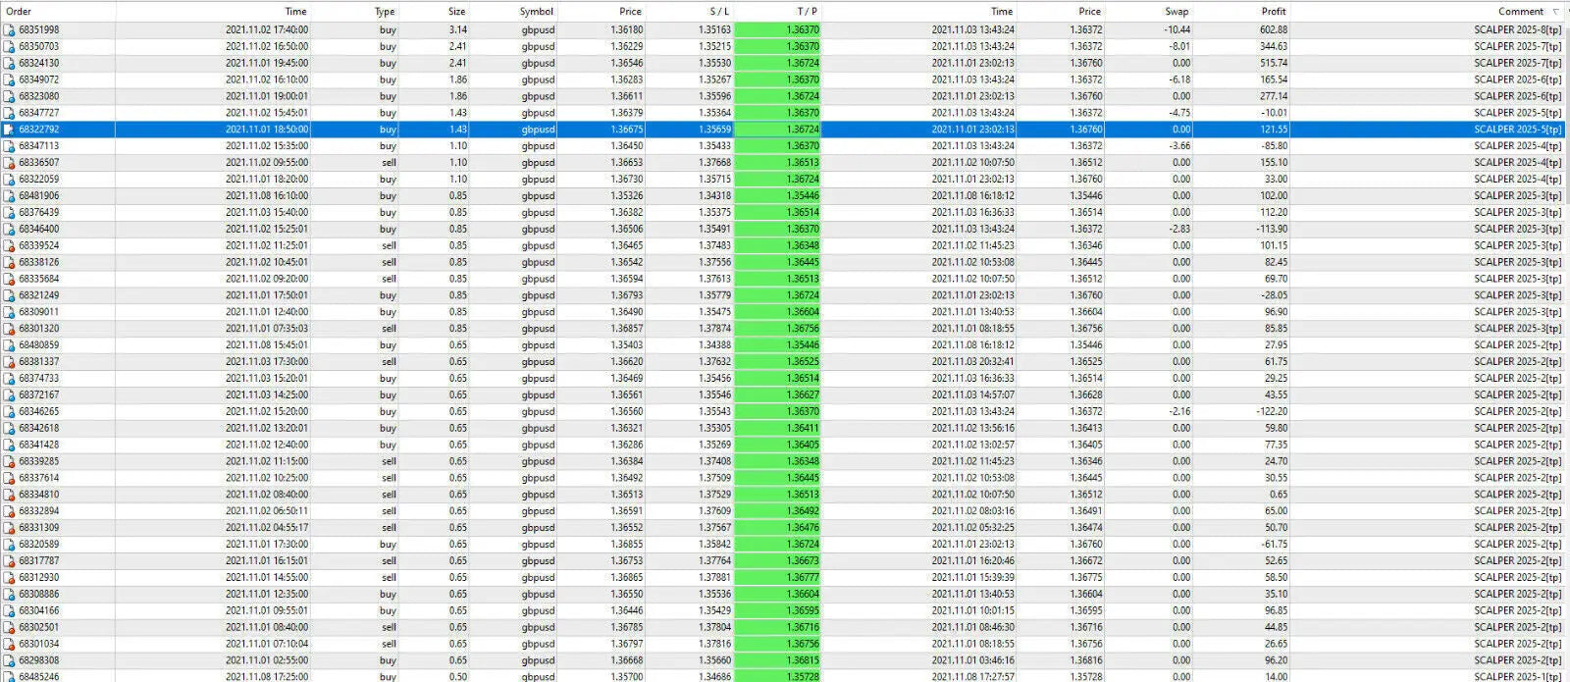Click the order icon beside 68480859
Image resolution: width=1570 pixels, height=682 pixels.
click(9, 345)
